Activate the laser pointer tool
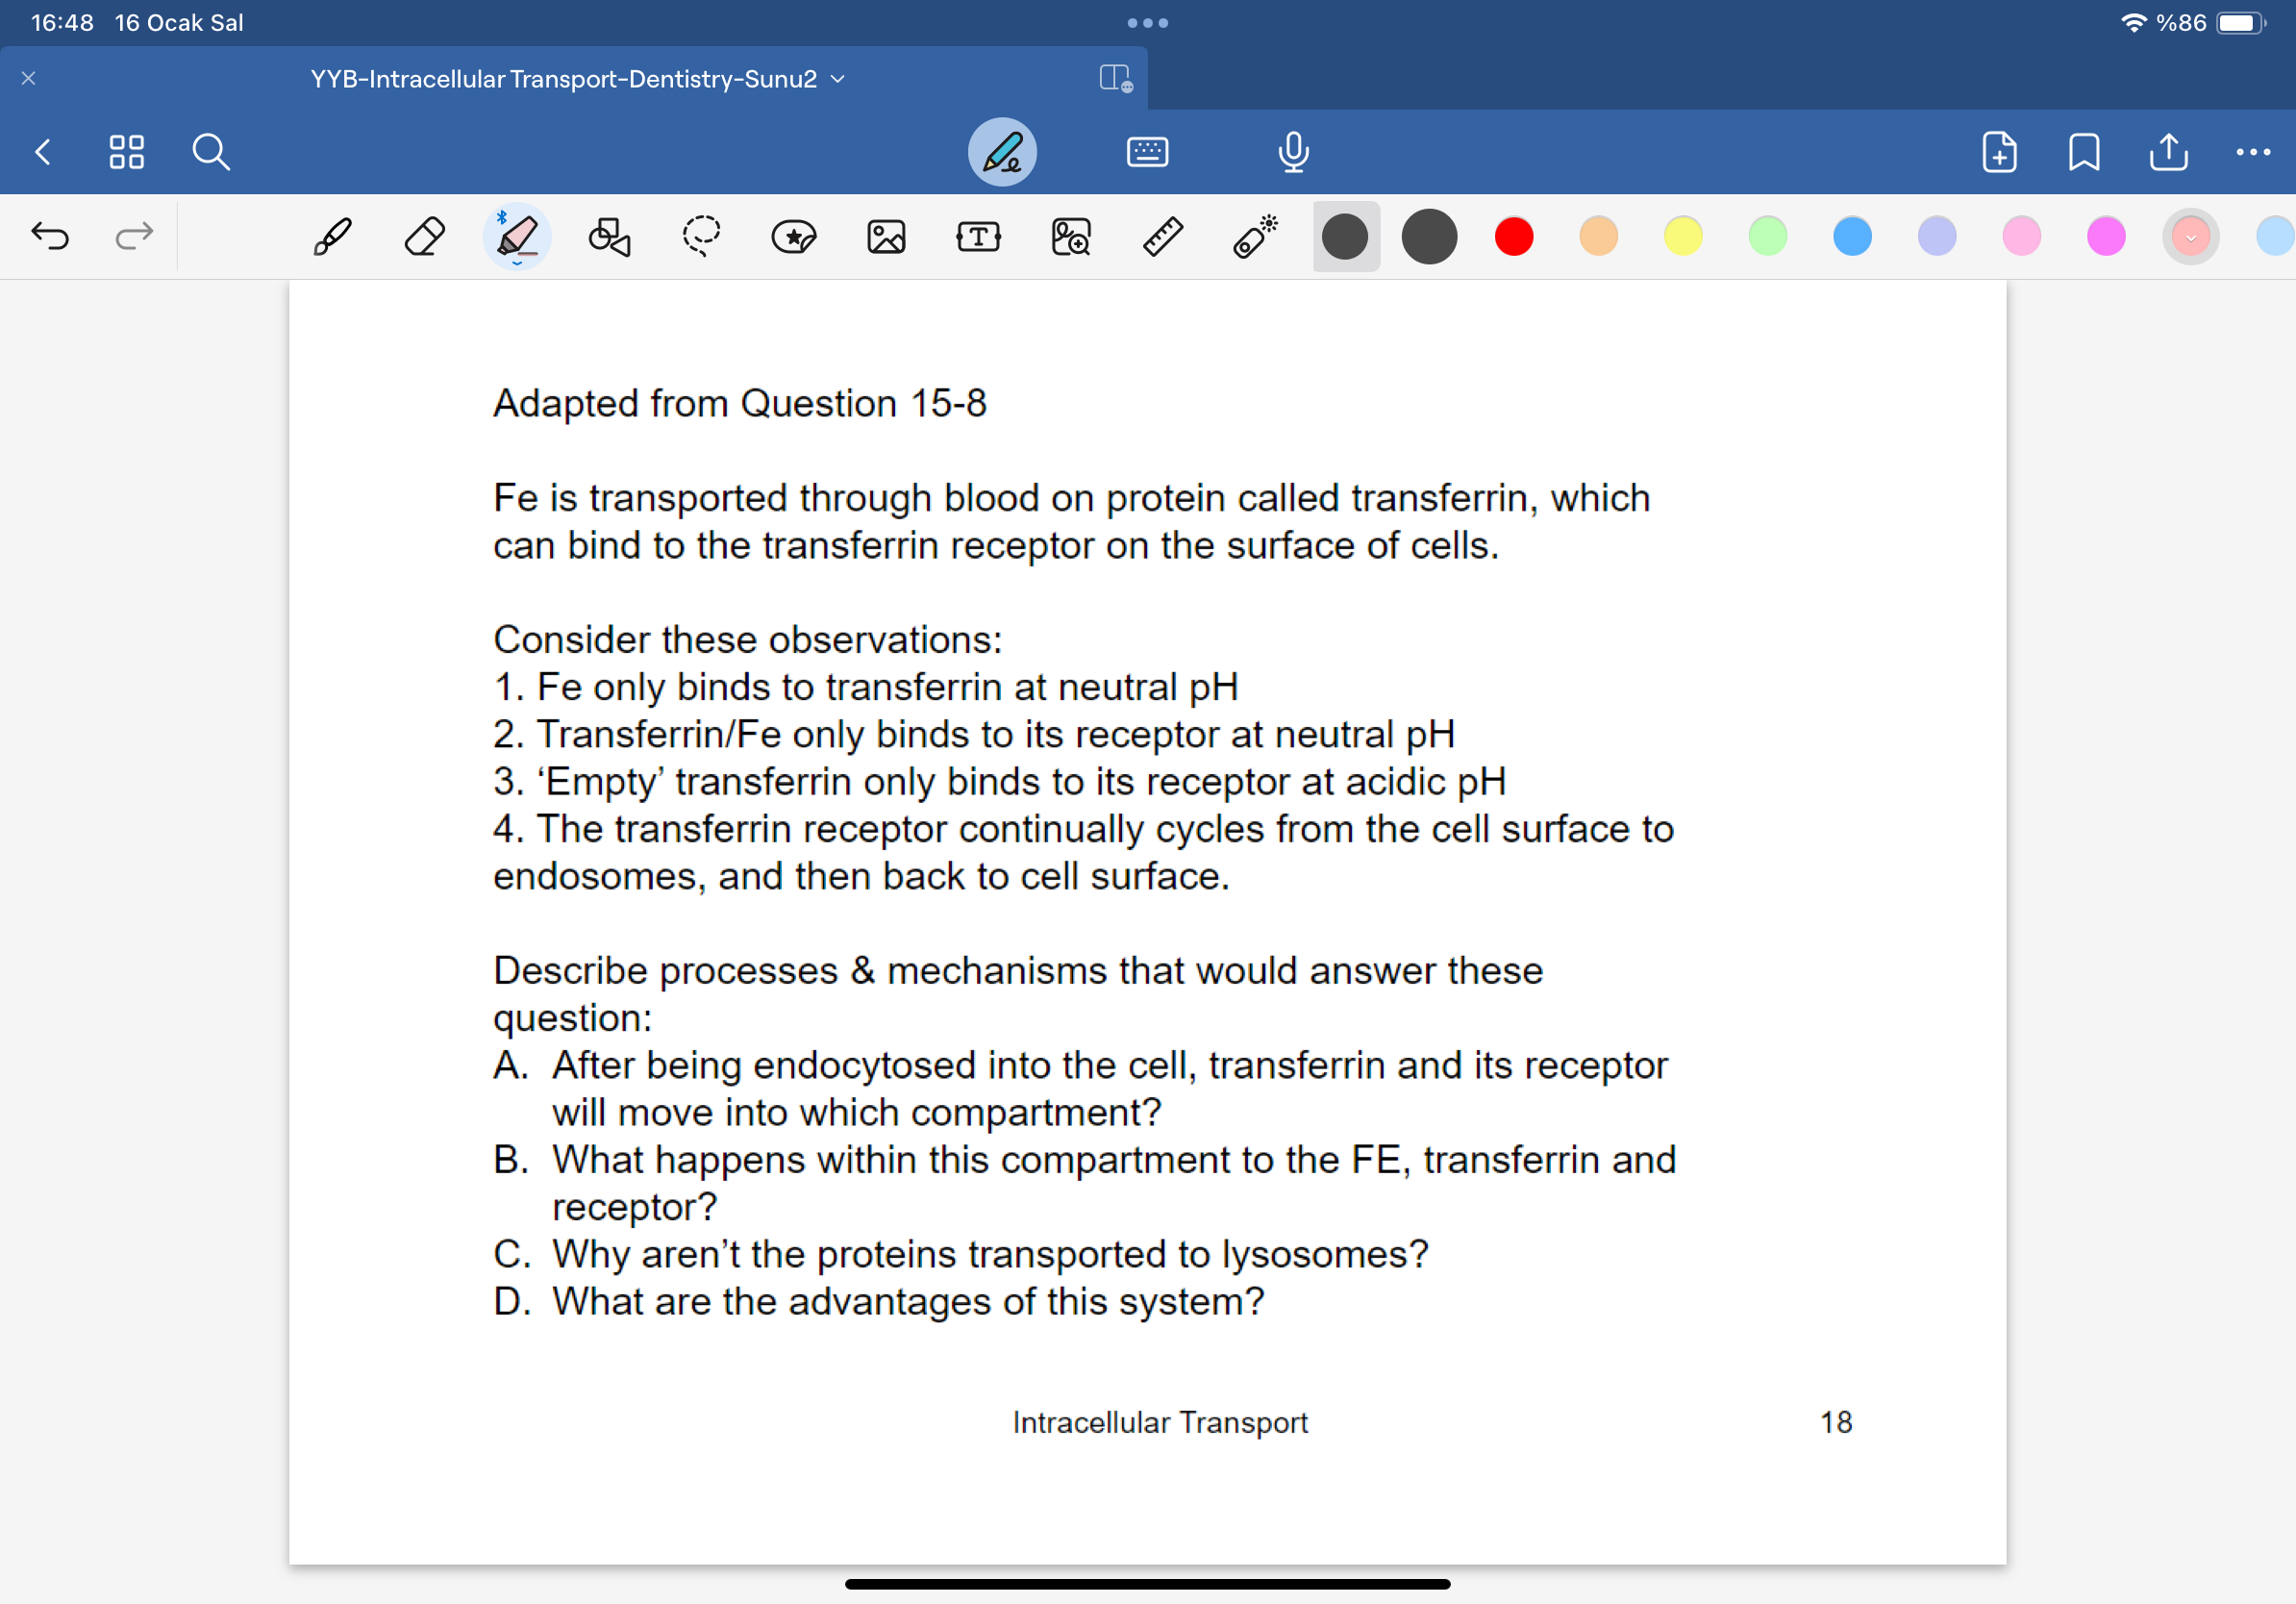 click(x=1256, y=236)
